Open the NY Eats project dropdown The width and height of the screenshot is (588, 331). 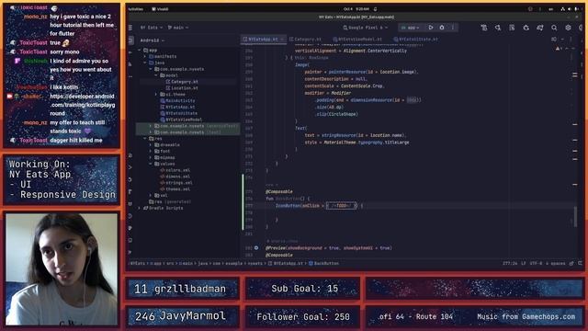point(151,28)
